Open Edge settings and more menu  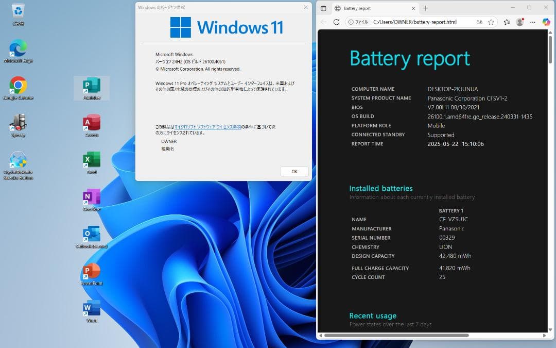(x=533, y=22)
